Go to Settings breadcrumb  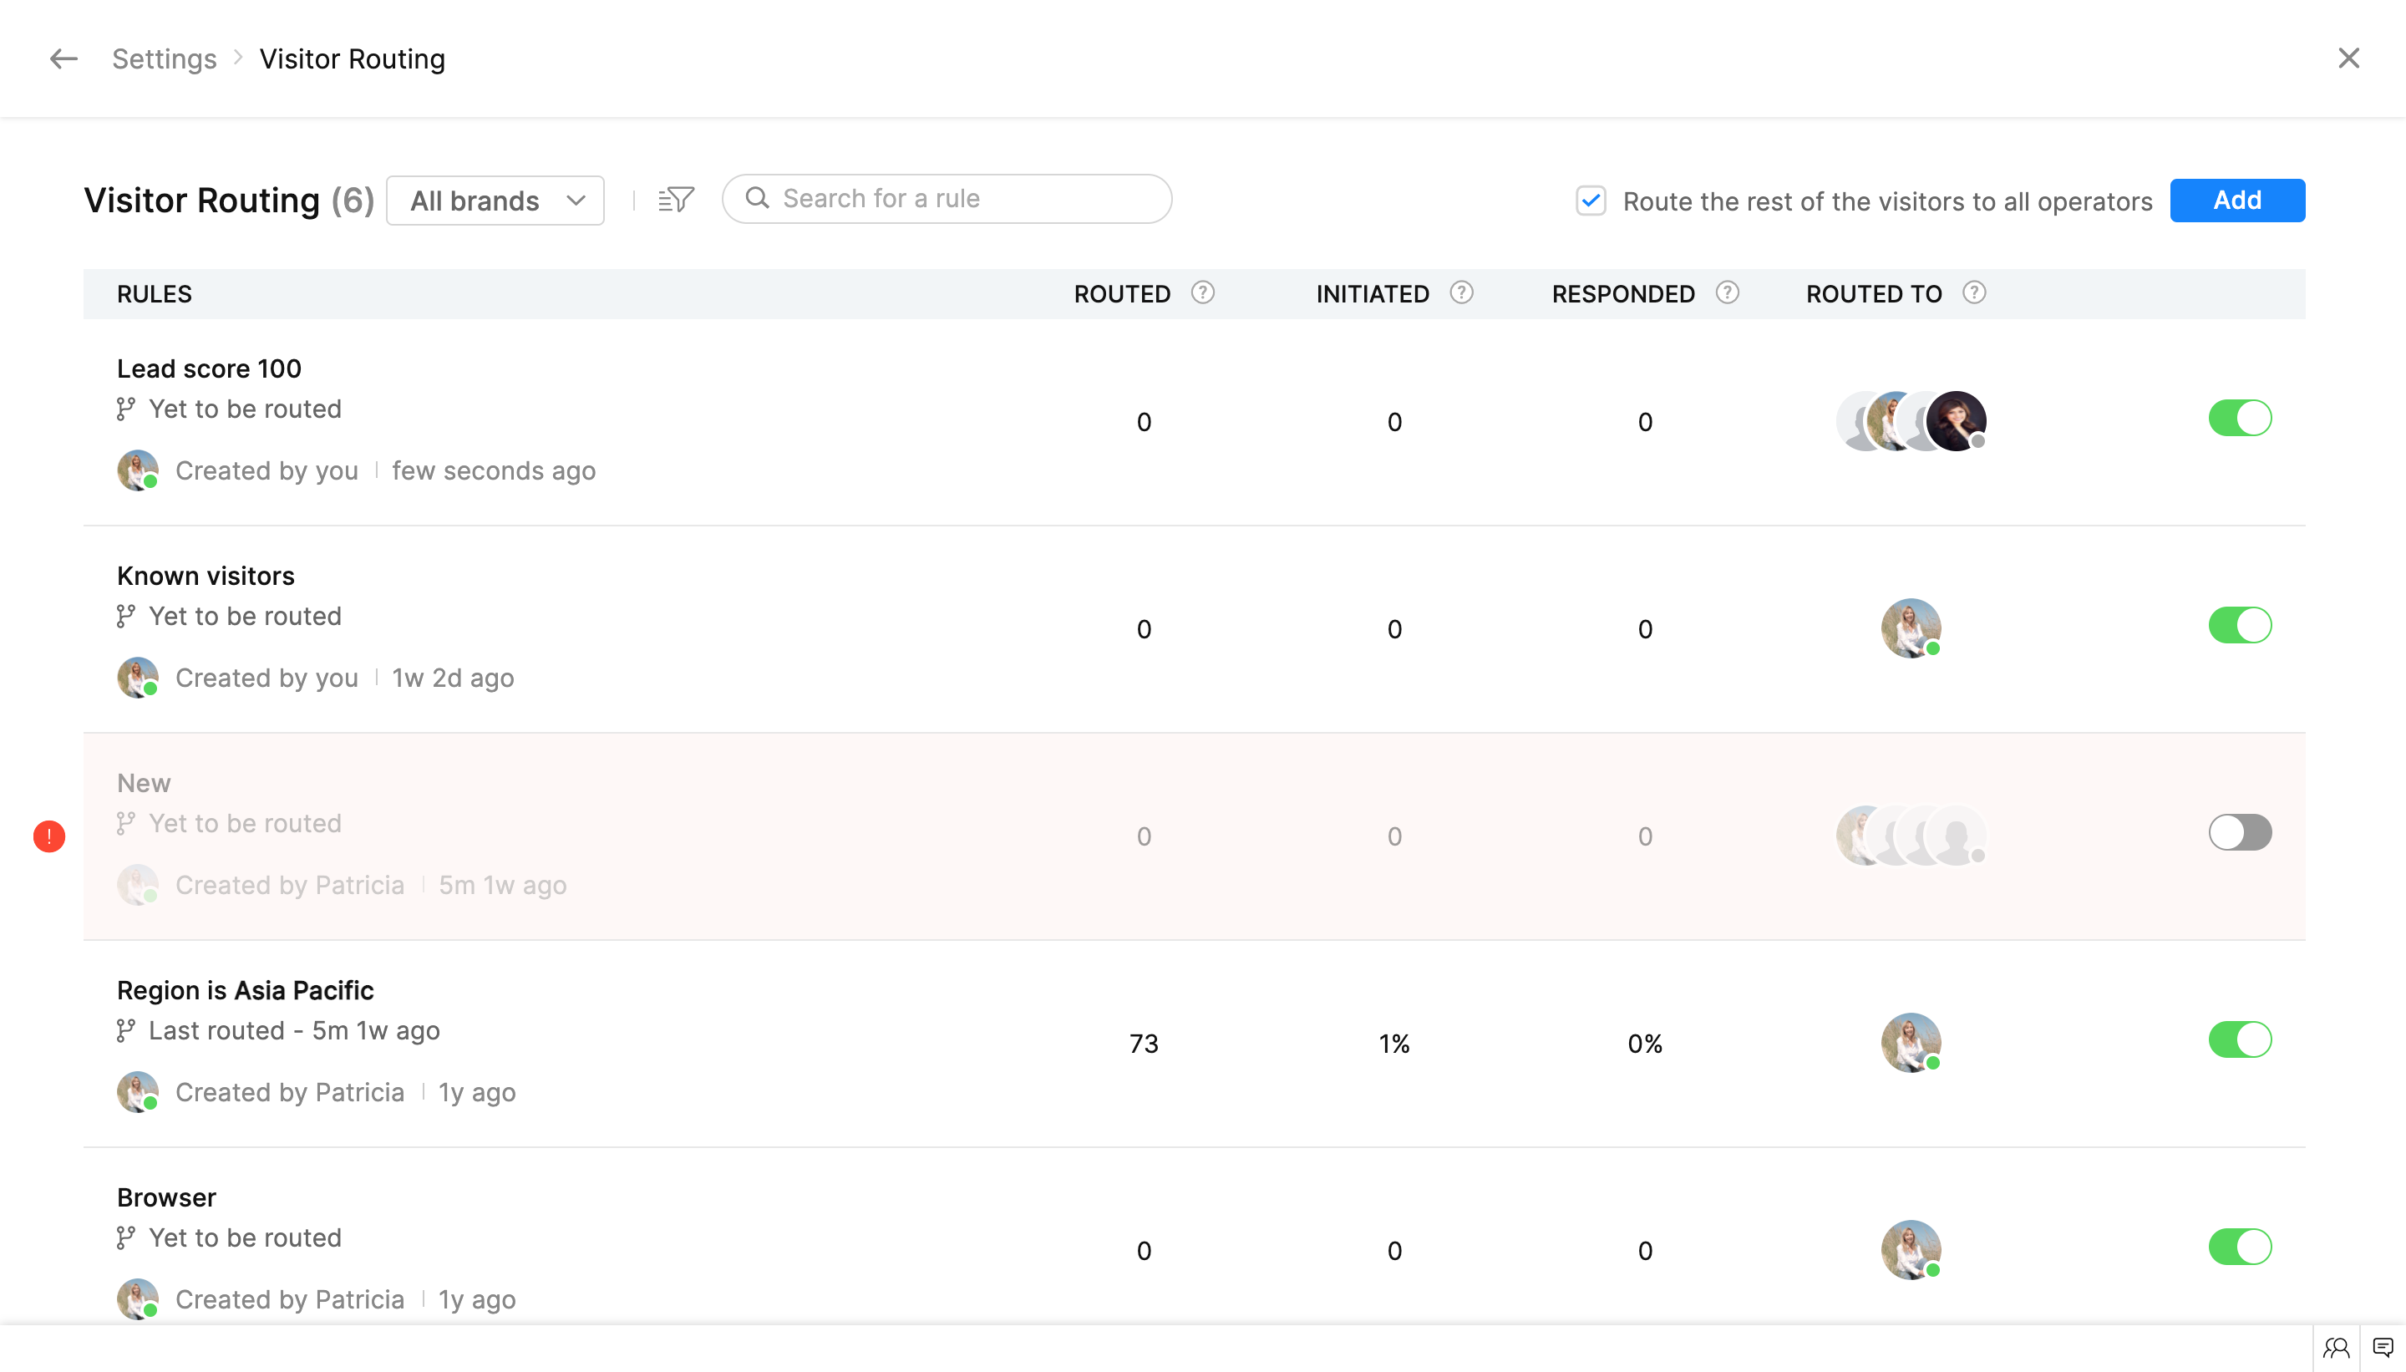(164, 58)
